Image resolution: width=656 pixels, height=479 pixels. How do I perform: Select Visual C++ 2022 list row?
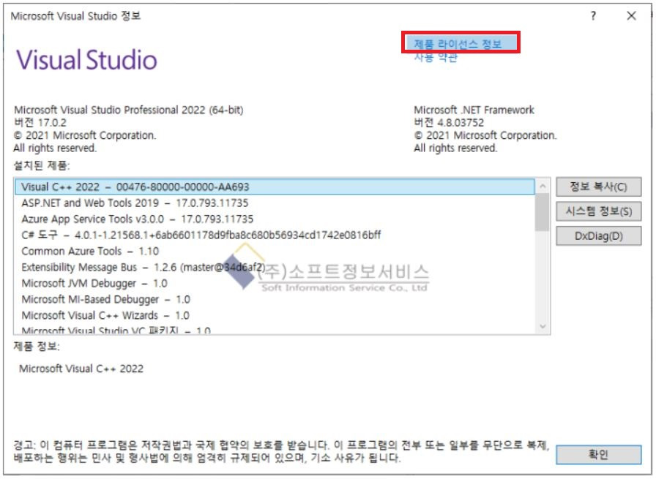[x=275, y=186]
